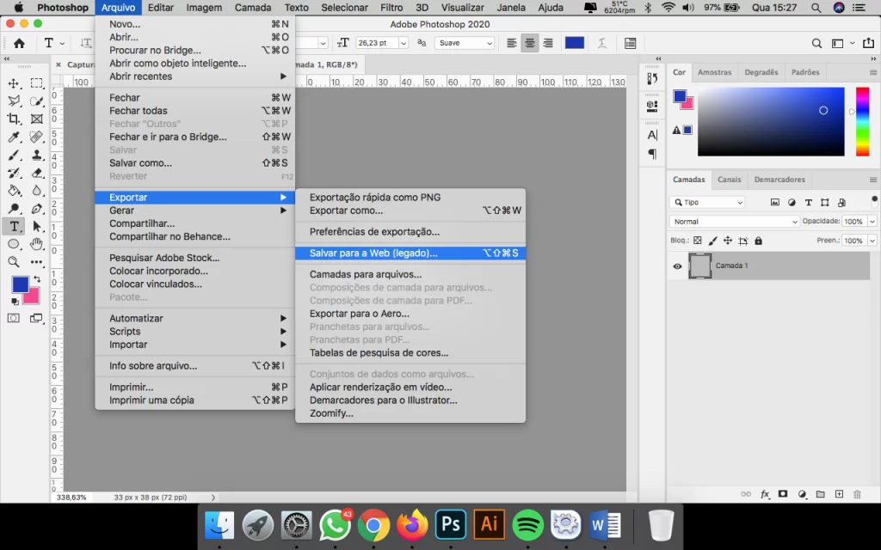Choose Exportar como... from submenu
Screen dimensions: 881x550
[x=410, y=211]
